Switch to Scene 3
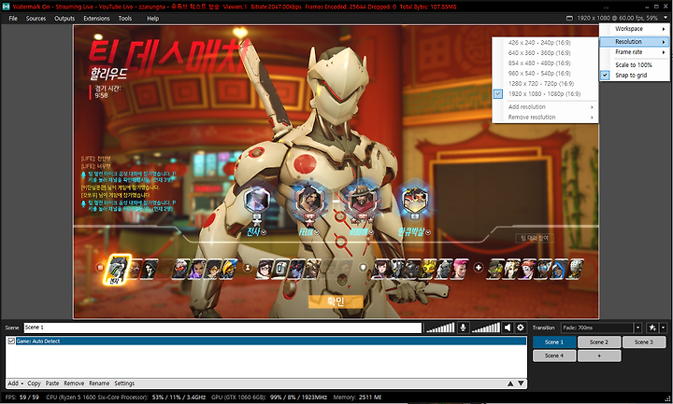Viewport: 673px width, 404px height. click(644, 341)
